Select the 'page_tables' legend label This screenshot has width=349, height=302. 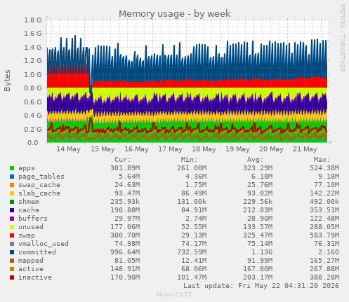41,177
